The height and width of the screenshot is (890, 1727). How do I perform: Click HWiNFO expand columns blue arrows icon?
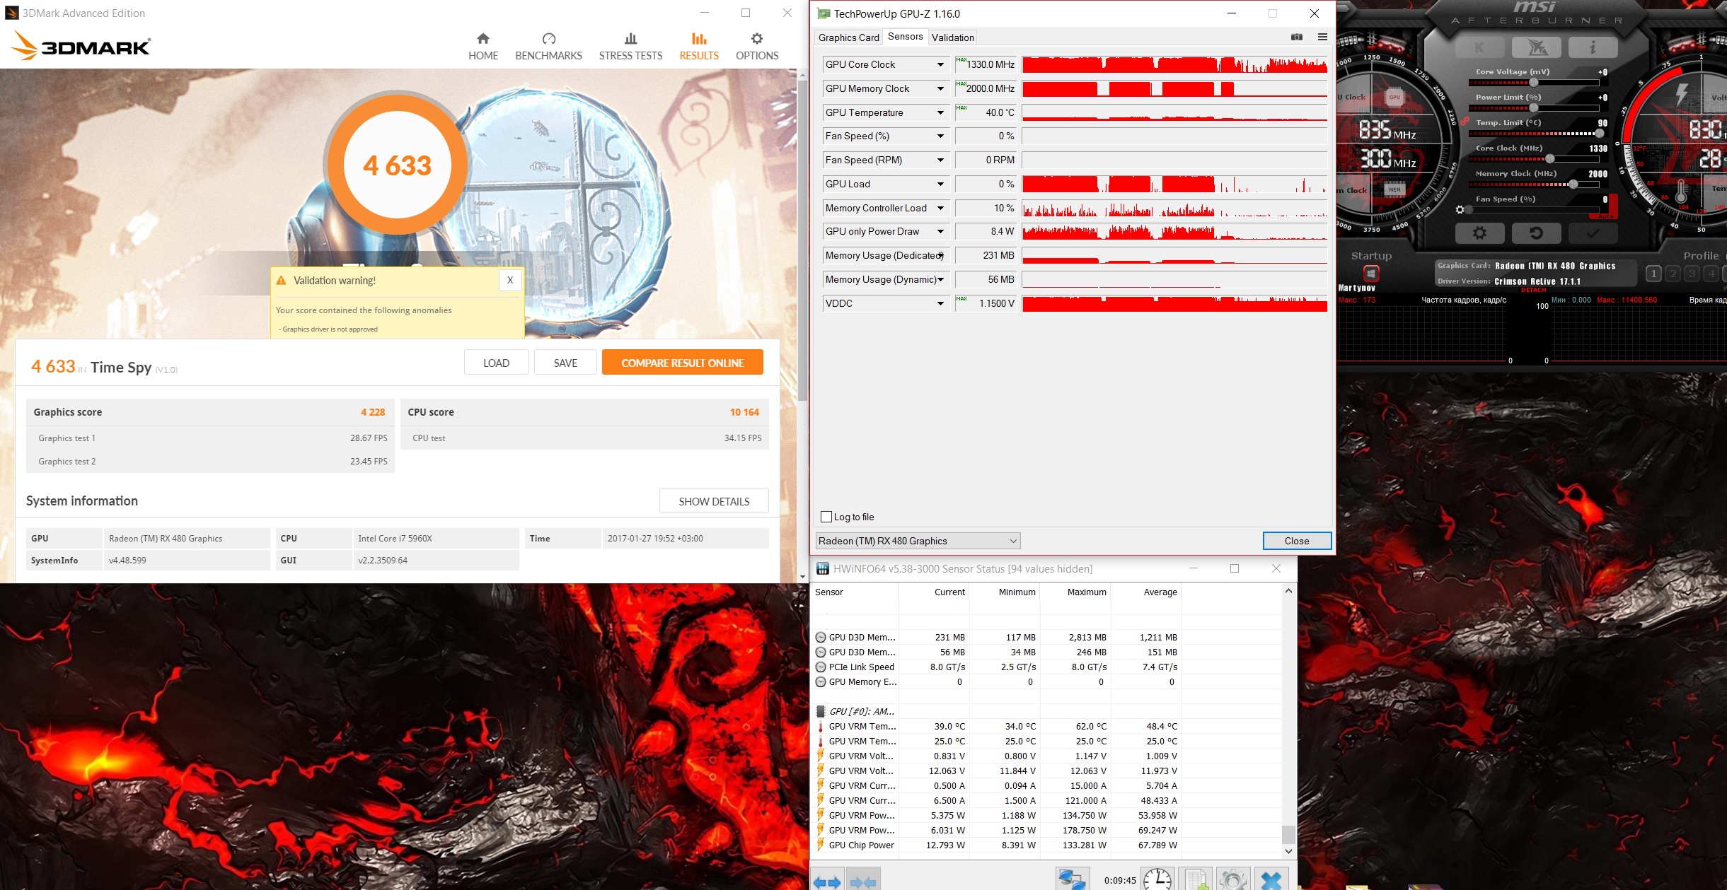point(827,881)
